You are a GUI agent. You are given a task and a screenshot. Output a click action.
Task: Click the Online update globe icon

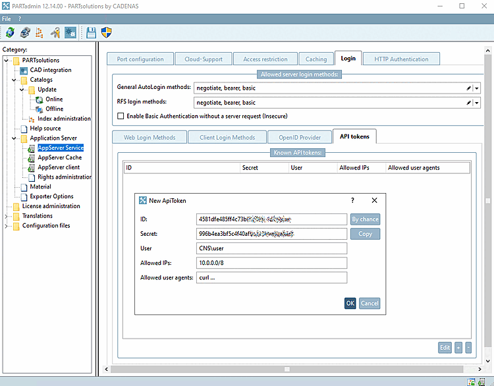[x=40, y=99]
